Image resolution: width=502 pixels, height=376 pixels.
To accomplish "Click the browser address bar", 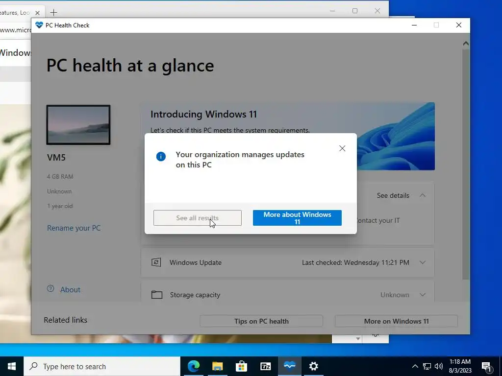I will click(x=15, y=30).
